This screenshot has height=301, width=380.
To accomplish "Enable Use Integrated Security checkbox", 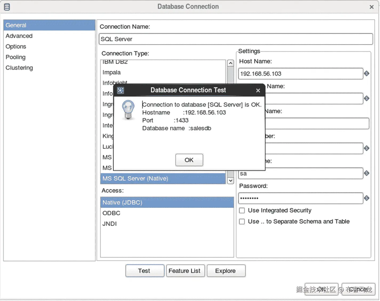I will 242,211.
